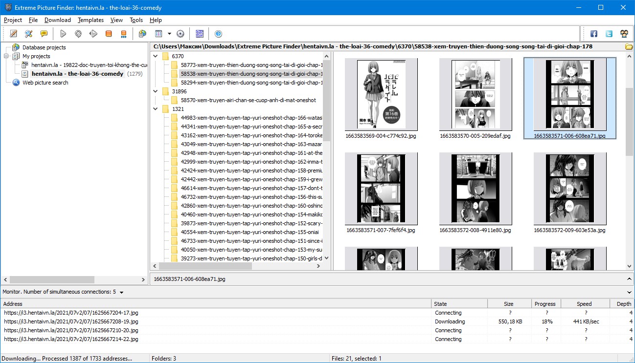
Task: Select thumbnail 1663583572-008-4911e80.jpg
Action: pyautogui.click(x=475, y=193)
